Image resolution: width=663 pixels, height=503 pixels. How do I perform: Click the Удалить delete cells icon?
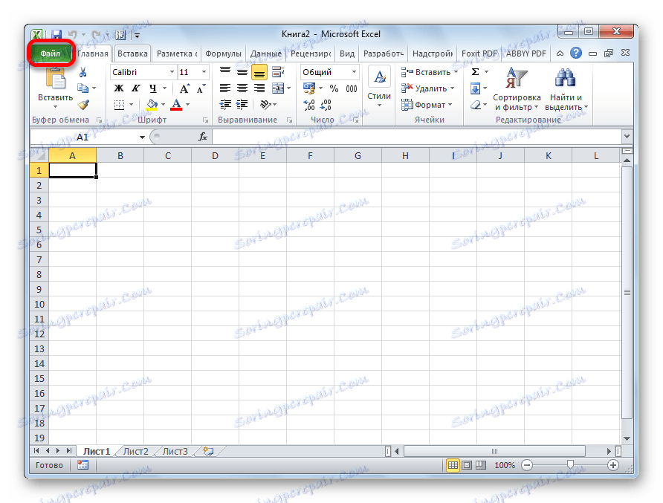[x=407, y=88]
